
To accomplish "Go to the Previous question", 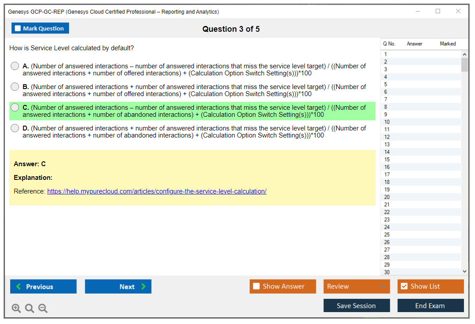I will pyautogui.click(x=43, y=287).
